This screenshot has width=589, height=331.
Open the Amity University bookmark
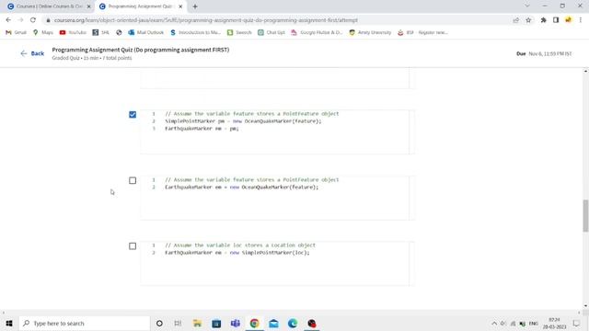coord(370,33)
